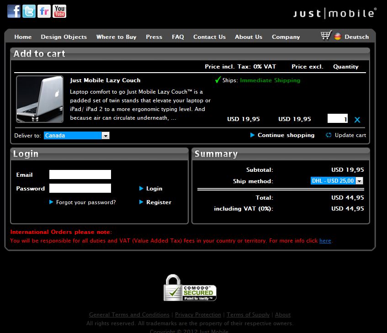The image size is (387, 333).
Task: Click the Just Mobile logo
Action: tap(335, 13)
